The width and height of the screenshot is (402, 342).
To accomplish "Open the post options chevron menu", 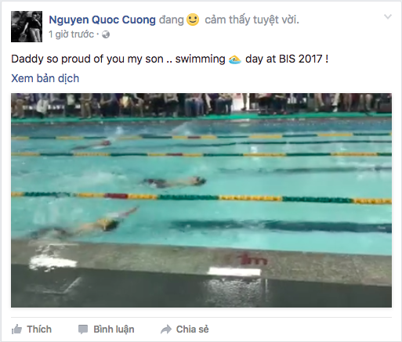I will point(388,17).
